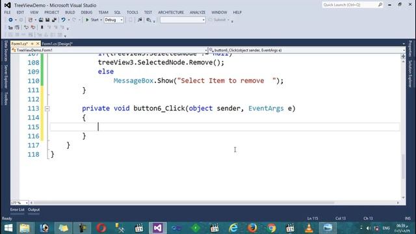The width and height of the screenshot is (416, 234).
Task: Open the ANALYZE menu
Action: pyautogui.click(x=198, y=12)
